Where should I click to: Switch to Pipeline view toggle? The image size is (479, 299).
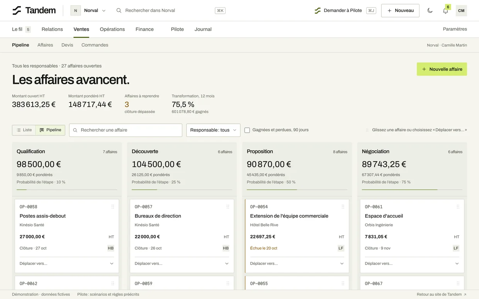tap(50, 130)
